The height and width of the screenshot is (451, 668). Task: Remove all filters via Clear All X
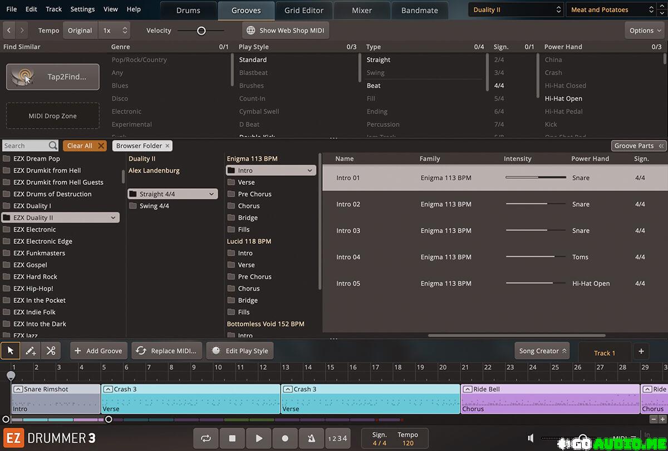[x=101, y=146]
